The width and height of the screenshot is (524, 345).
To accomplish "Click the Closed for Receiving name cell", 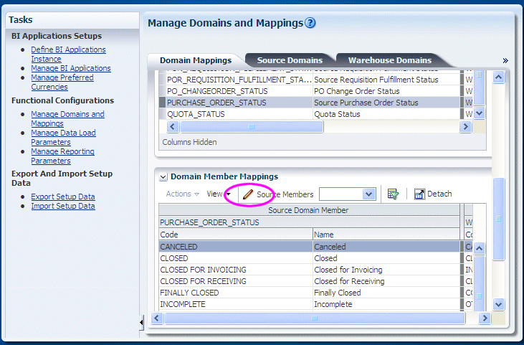I will tap(386, 281).
